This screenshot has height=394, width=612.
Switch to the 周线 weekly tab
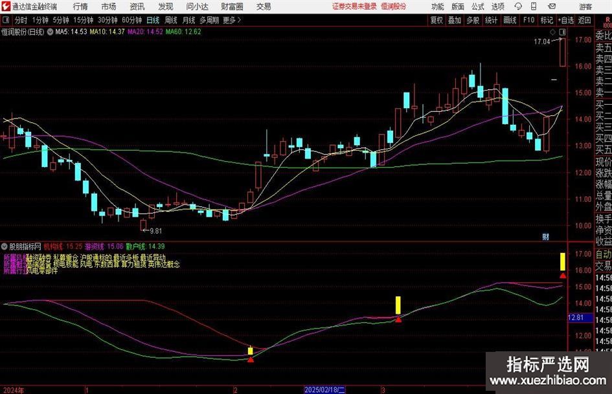point(171,20)
